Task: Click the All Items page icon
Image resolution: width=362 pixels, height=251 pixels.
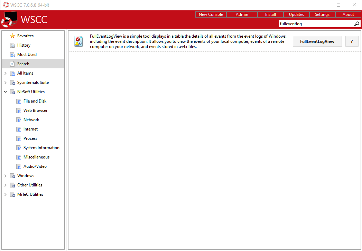Action: click(x=12, y=73)
